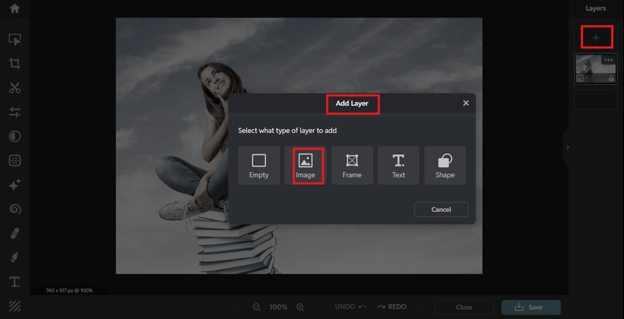This screenshot has height=319, width=624.
Task: Click the Layers panel heading
Action: click(596, 8)
